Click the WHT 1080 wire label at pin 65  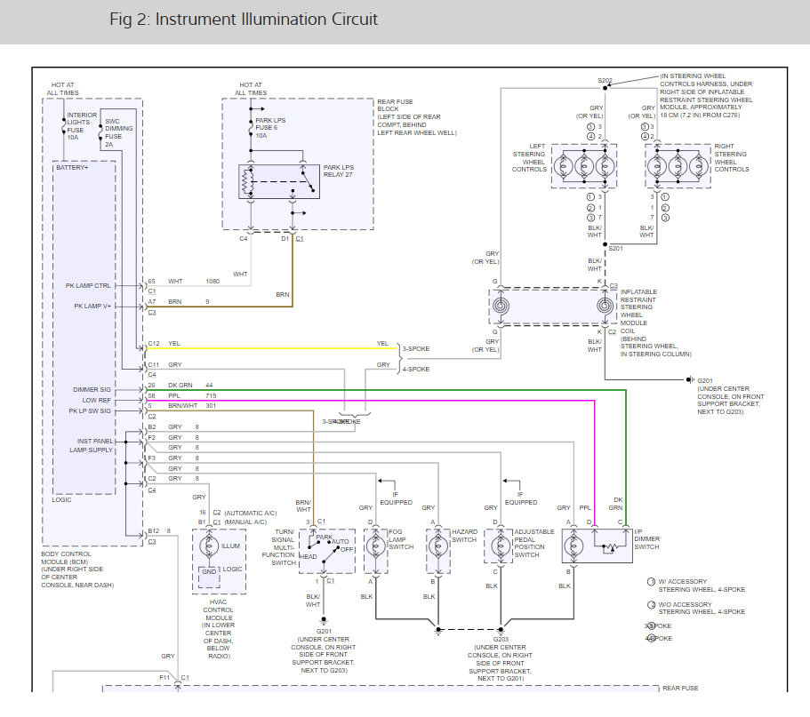click(x=194, y=282)
